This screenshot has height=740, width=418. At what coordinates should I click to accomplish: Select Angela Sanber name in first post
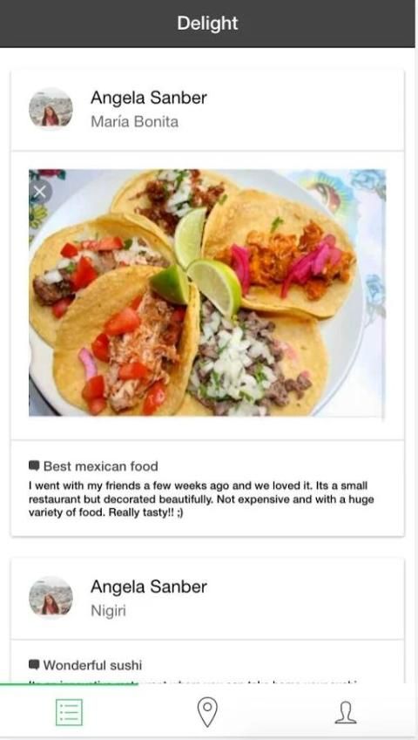click(148, 98)
